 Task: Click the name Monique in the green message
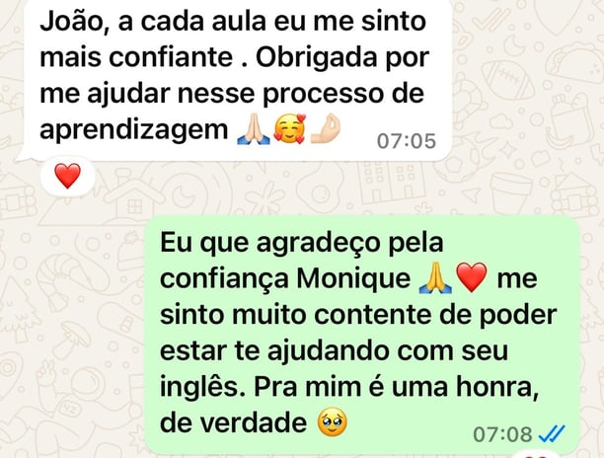tap(353, 279)
